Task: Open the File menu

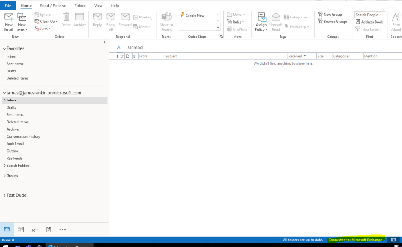Action: 8,6
